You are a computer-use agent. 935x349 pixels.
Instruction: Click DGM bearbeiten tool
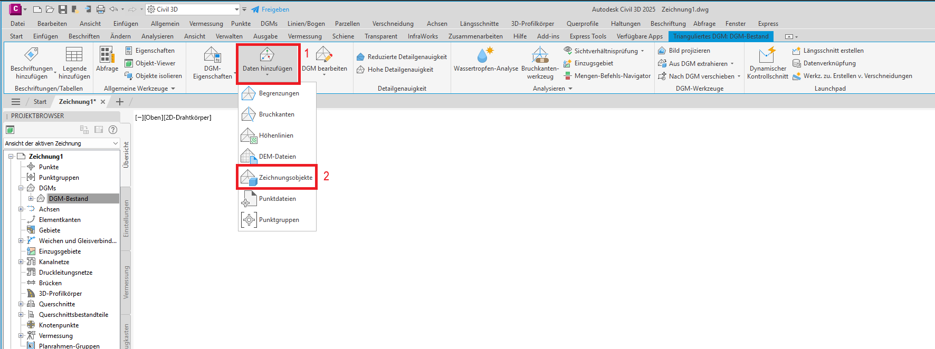click(325, 60)
